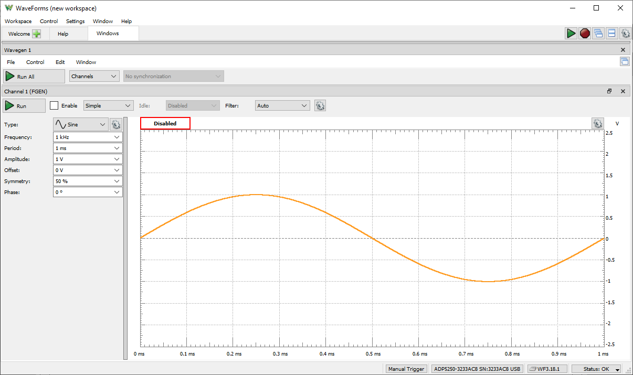The width and height of the screenshot is (633, 375).
Task: Open the waveform type options gear icon
Action: click(x=116, y=124)
